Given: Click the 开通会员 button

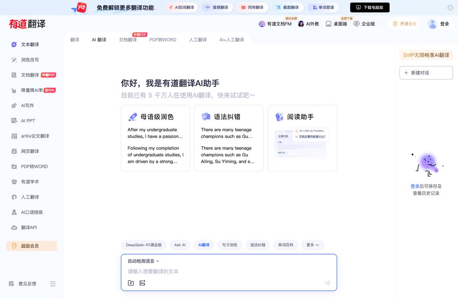Looking at the screenshot, I should (405, 24).
